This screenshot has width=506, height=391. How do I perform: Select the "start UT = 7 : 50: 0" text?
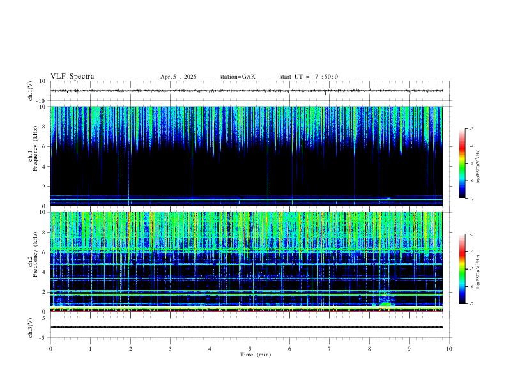pos(309,77)
